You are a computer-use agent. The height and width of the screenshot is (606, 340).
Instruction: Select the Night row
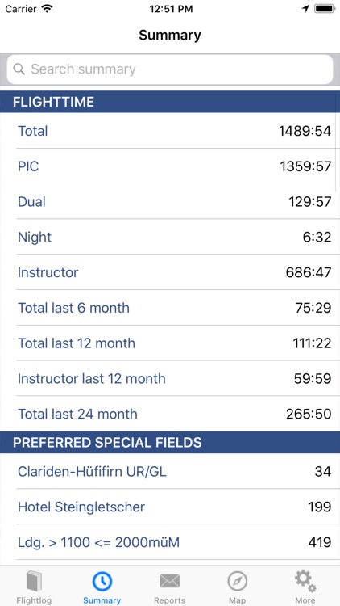[170, 237]
